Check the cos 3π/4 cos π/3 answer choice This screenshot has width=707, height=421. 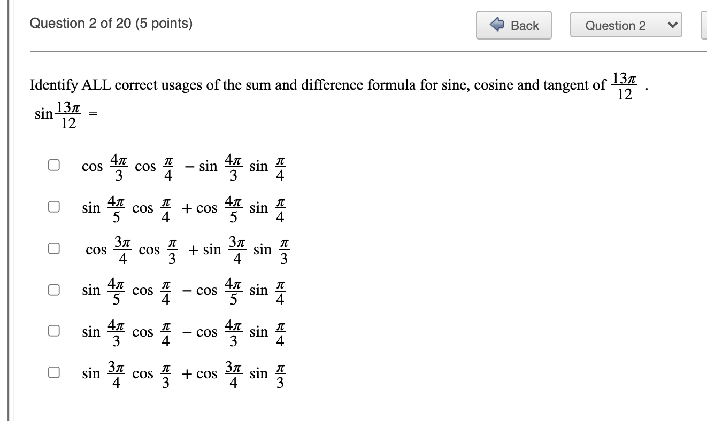pyautogui.click(x=53, y=247)
